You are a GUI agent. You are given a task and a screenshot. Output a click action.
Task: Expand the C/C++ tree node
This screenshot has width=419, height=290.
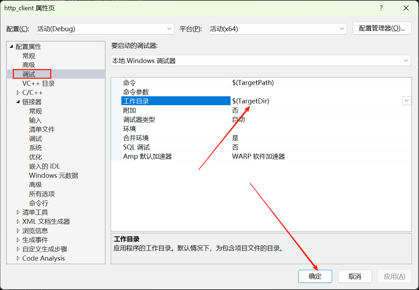[x=18, y=92]
